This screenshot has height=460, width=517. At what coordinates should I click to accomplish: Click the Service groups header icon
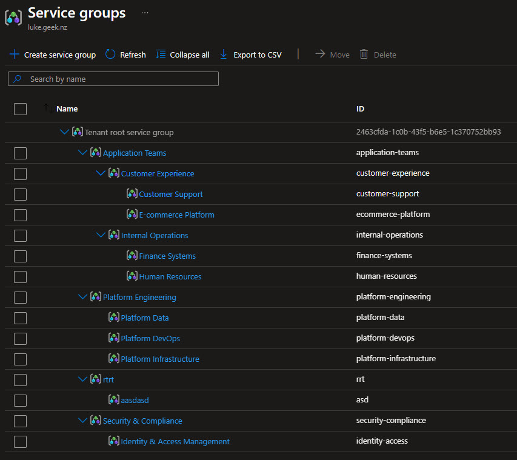pos(13,17)
